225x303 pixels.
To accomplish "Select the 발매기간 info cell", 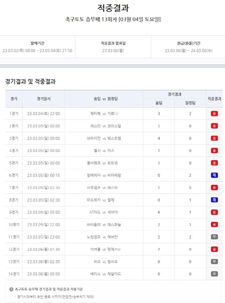I will tap(37, 47).
